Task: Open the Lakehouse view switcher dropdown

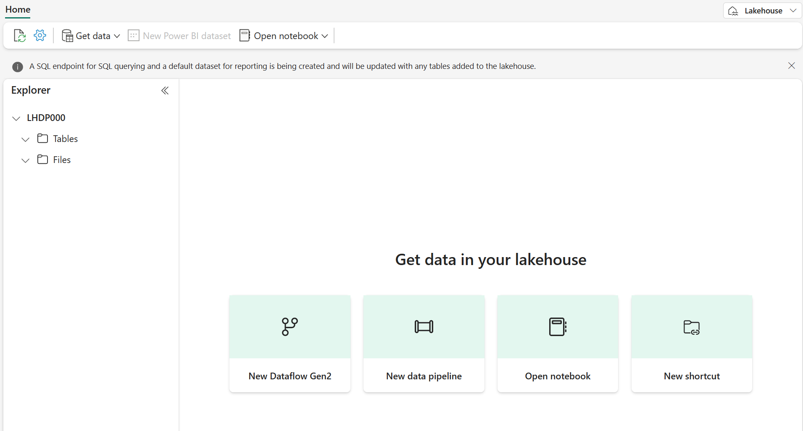Action: click(794, 11)
